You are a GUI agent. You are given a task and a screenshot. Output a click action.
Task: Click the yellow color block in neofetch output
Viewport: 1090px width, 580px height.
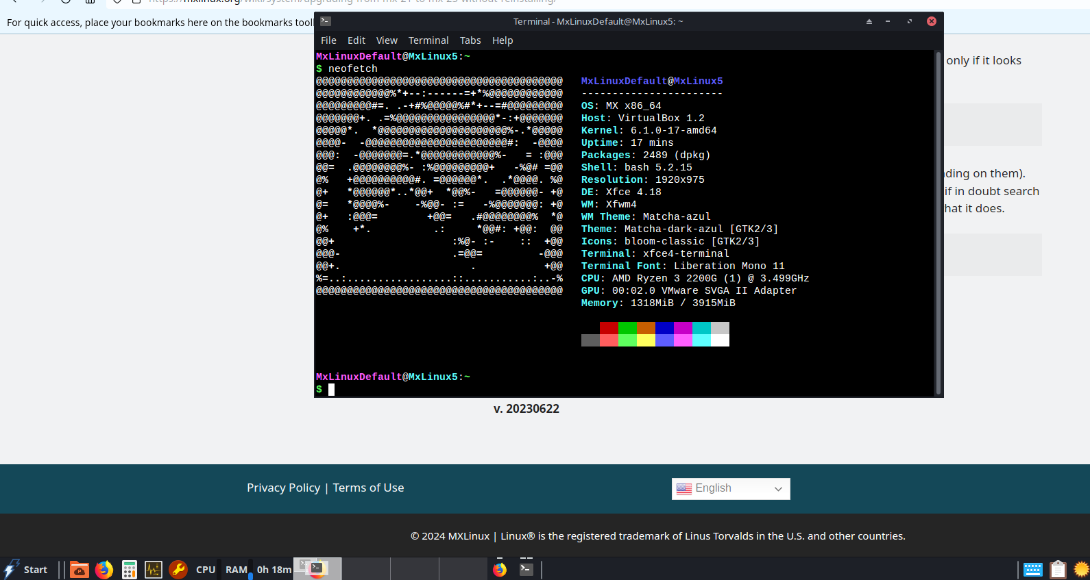click(646, 340)
